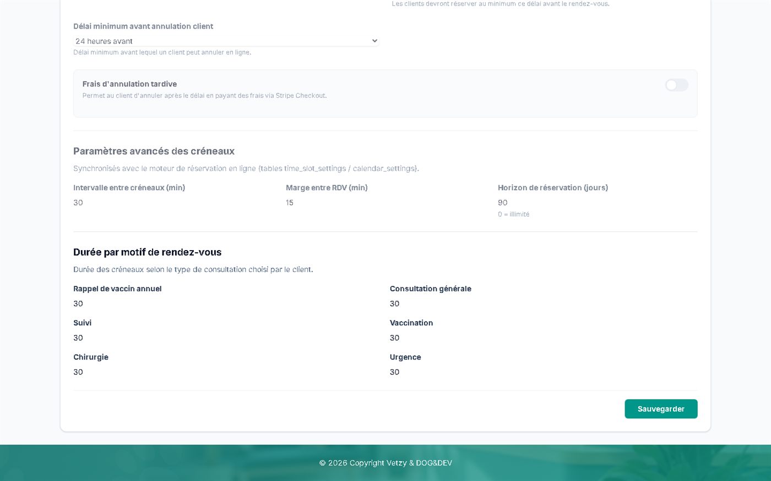
Task: Click the '0 = illimité' hint text
Action: pos(513,214)
